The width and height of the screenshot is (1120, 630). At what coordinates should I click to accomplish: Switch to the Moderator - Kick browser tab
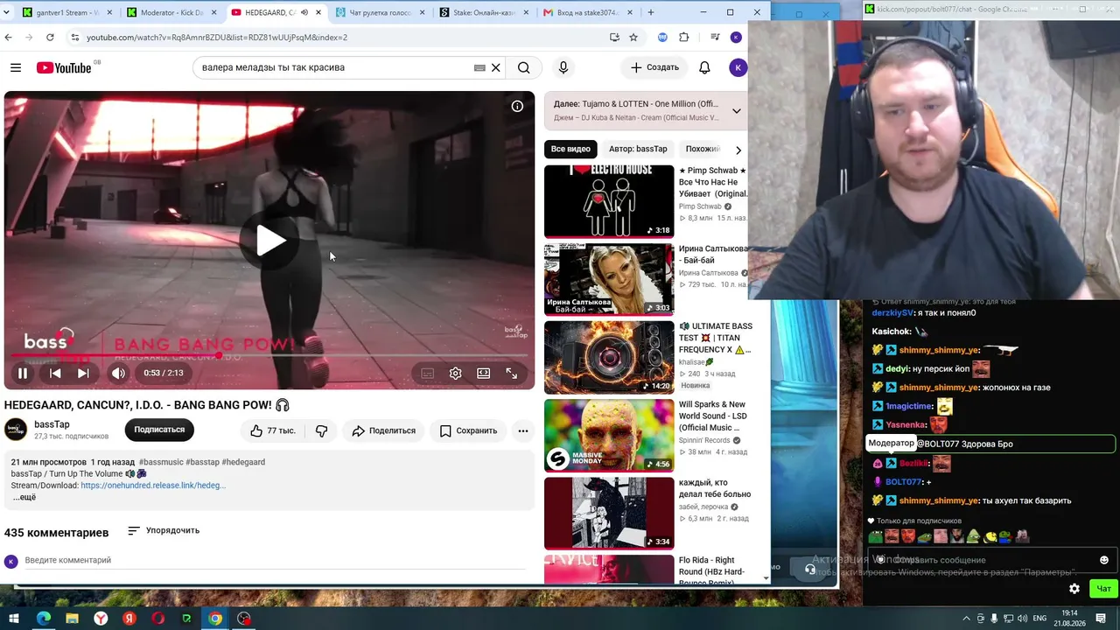[171, 12]
